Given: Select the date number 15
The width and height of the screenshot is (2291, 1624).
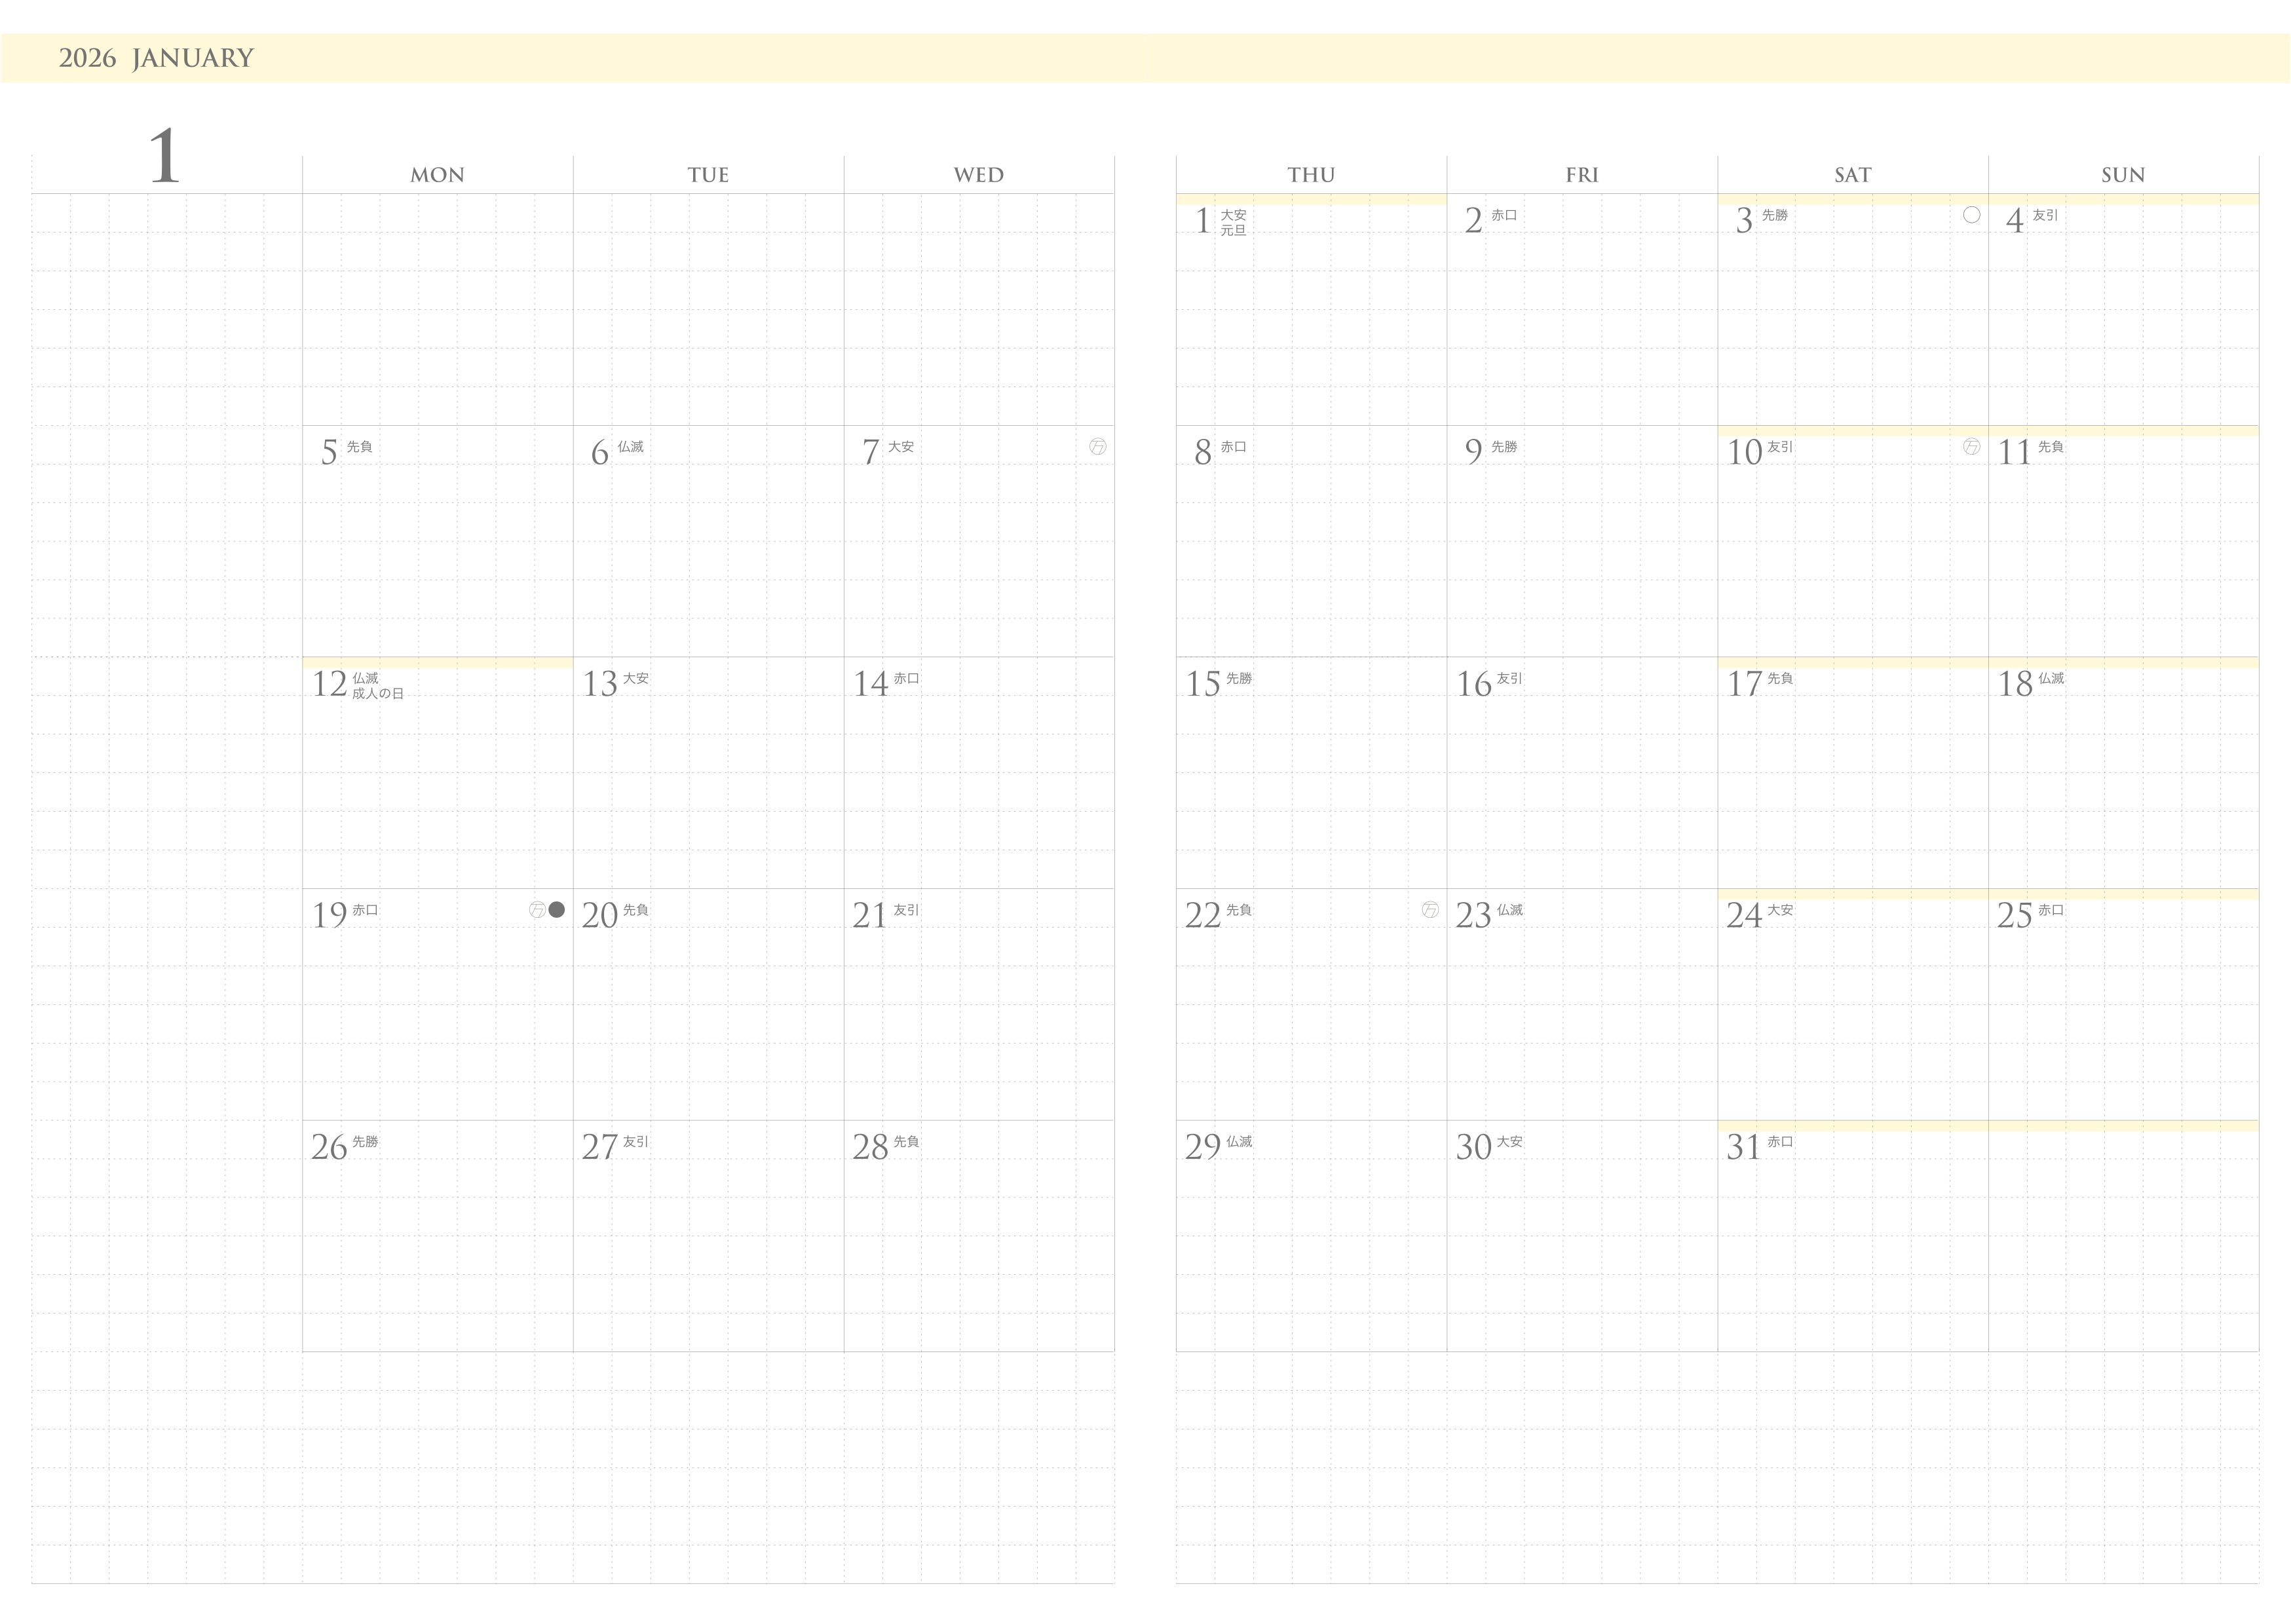Looking at the screenshot, I should point(1202,684).
